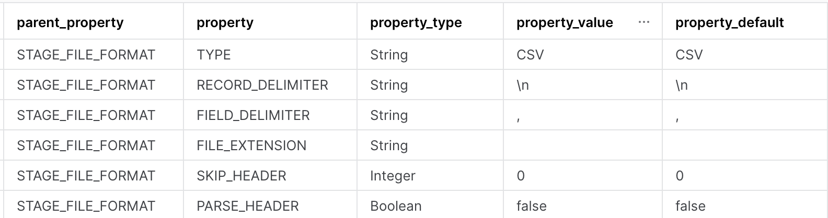828x218 pixels.
Task: Click the empty property_value cell for FILE_EXTENSION
Action: (x=583, y=145)
